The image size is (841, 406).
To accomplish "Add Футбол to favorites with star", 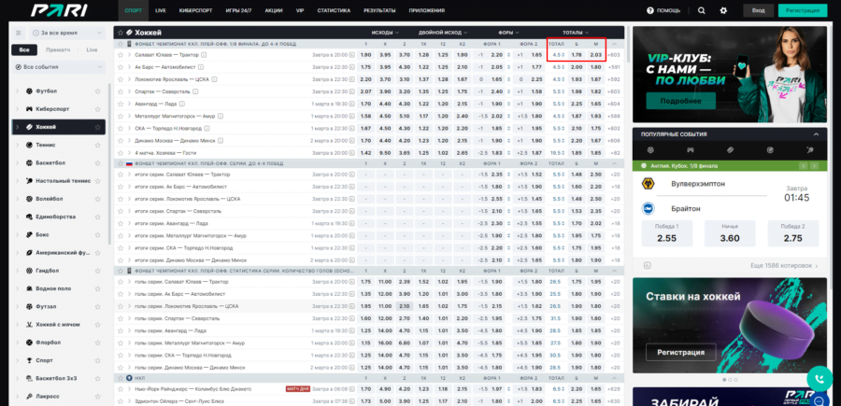I will pos(98,91).
